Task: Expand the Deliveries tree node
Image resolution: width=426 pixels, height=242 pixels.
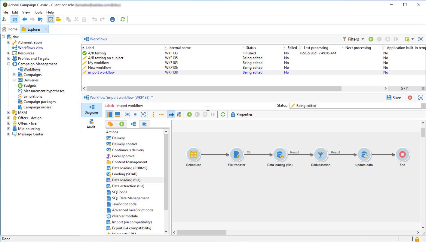Action: [14, 80]
